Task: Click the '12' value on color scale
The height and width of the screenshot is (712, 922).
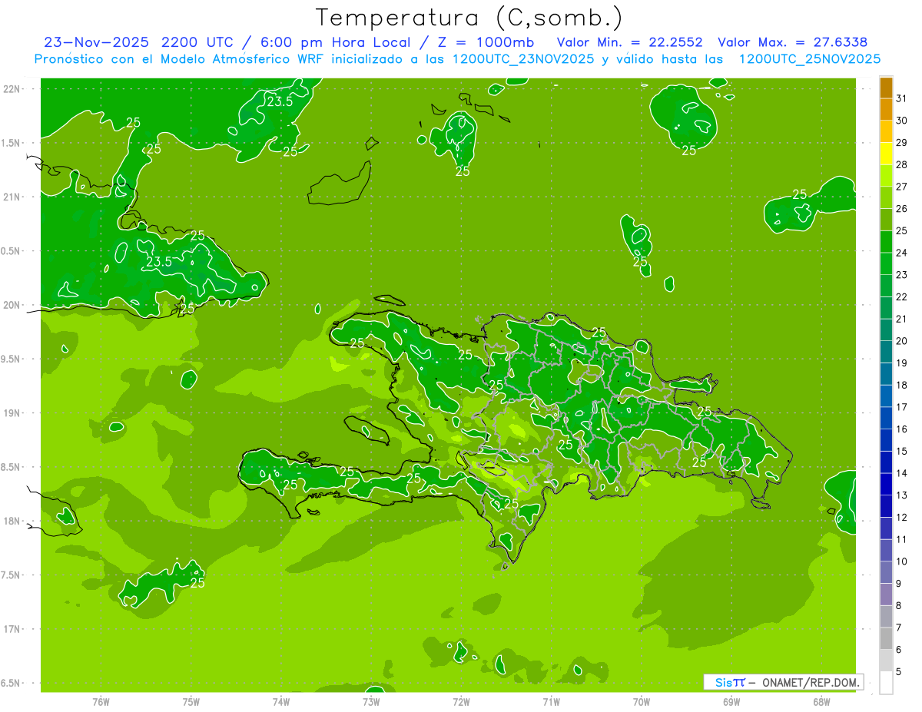Action: (x=902, y=517)
